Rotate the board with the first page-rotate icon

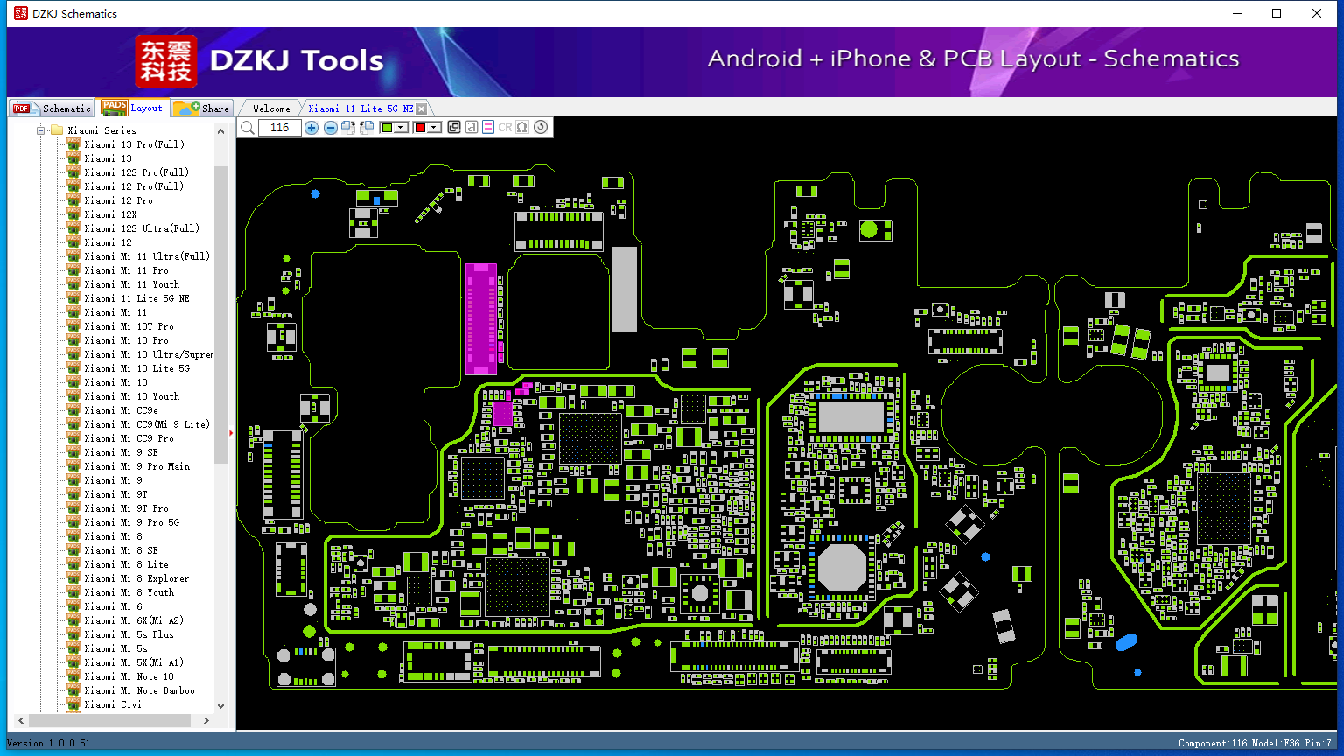point(348,128)
